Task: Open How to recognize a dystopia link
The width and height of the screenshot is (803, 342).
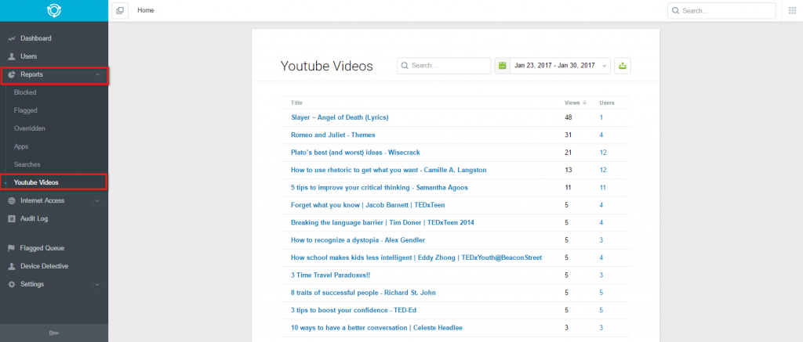Action: (x=358, y=239)
